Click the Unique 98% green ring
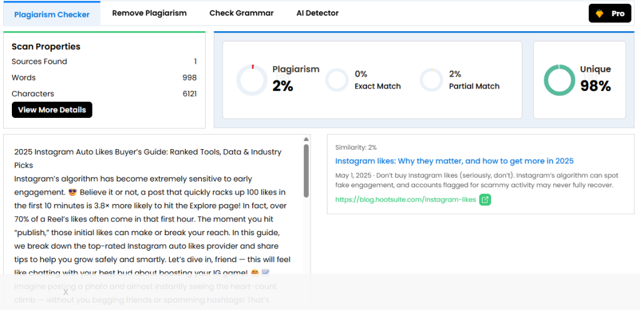The height and width of the screenshot is (310, 640). [559, 80]
